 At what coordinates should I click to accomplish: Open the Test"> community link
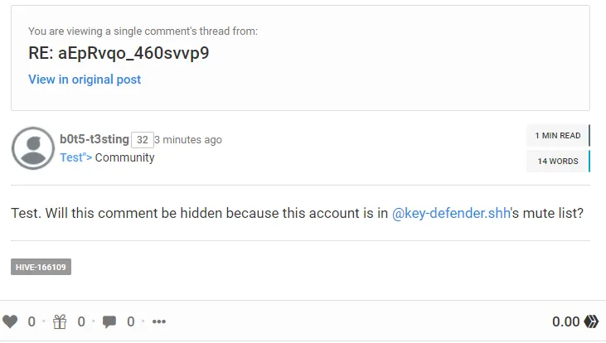click(75, 157)
